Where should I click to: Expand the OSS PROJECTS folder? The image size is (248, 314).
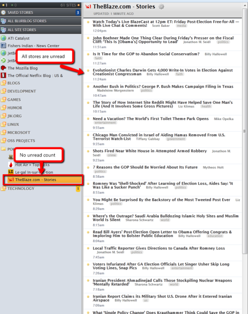[40, 141]
